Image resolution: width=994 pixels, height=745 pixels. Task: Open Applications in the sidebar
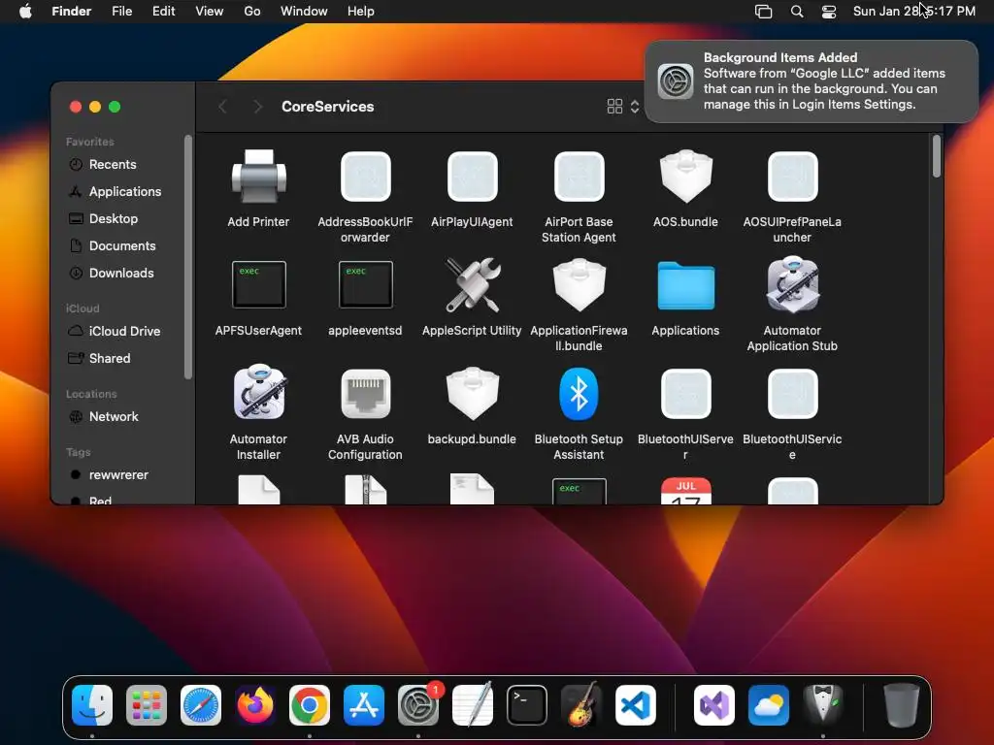tap(125, 191)
